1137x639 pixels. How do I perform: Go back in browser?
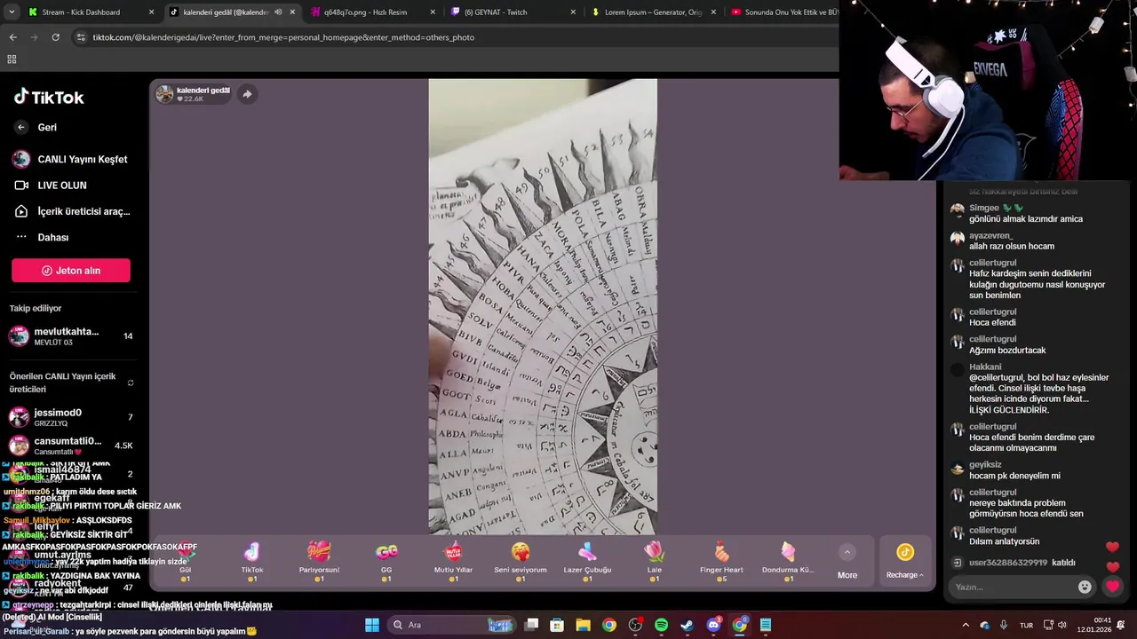[x=12, y=37]
